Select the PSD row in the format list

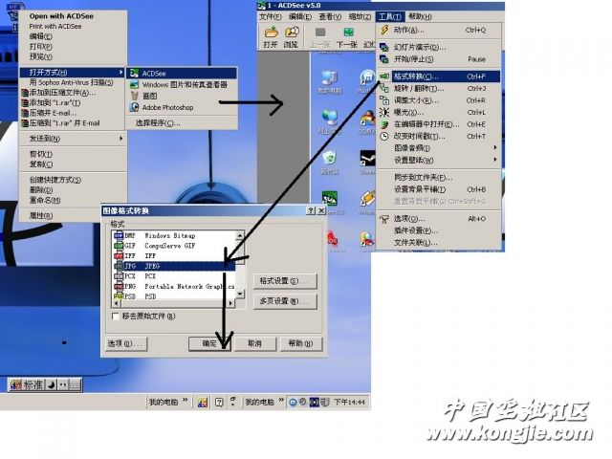coord(174,296)
